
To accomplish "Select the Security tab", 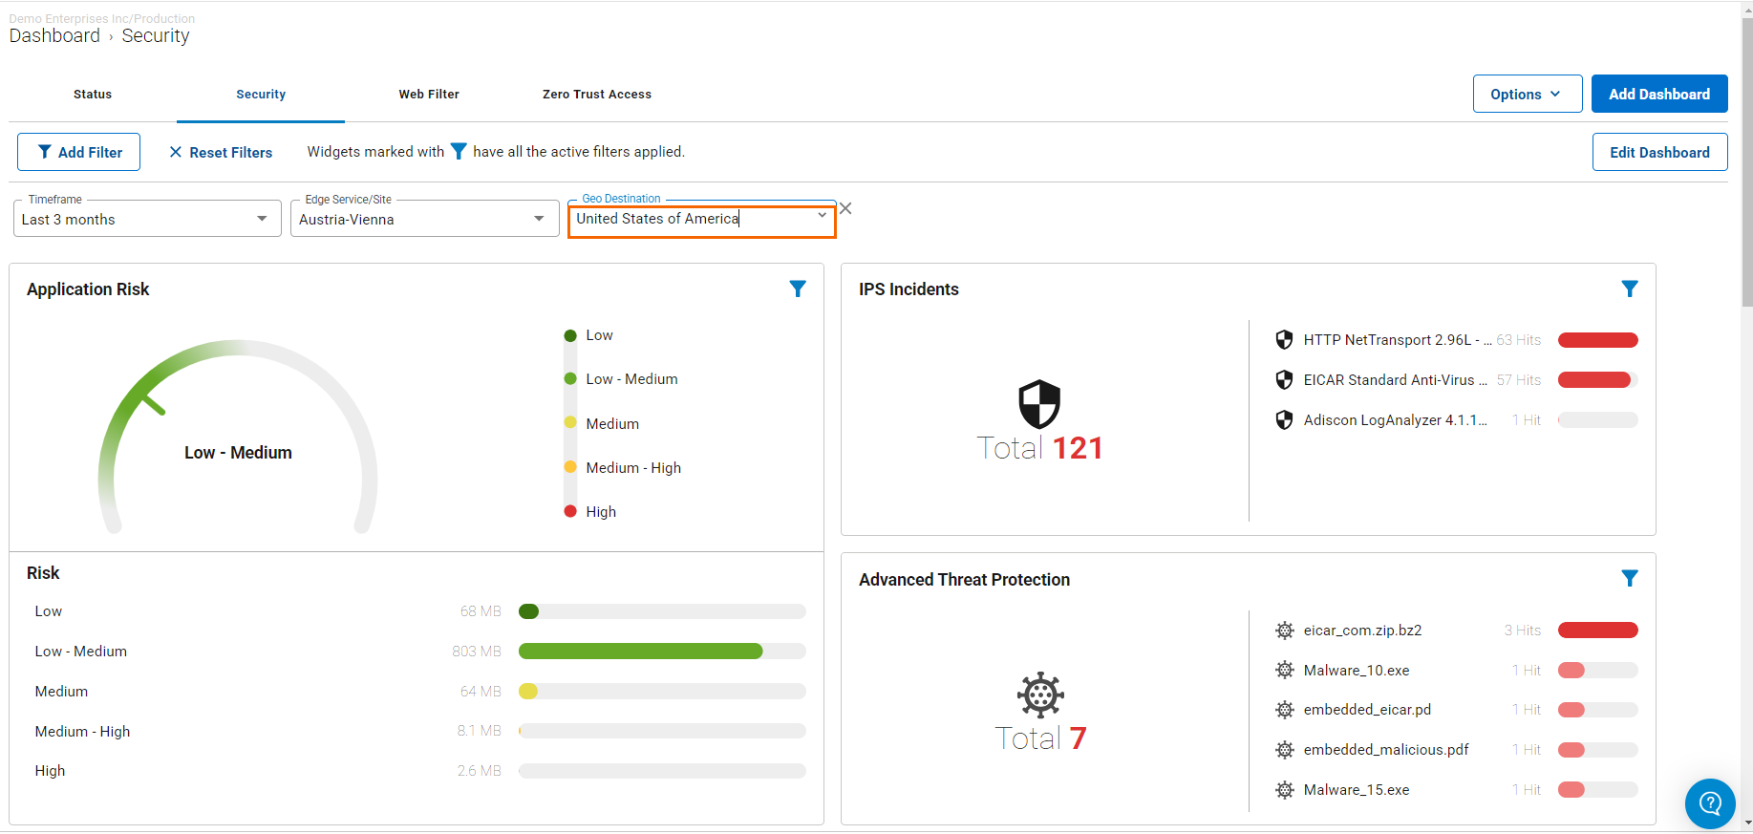I will pyautogui.click(x=261, y=94).
